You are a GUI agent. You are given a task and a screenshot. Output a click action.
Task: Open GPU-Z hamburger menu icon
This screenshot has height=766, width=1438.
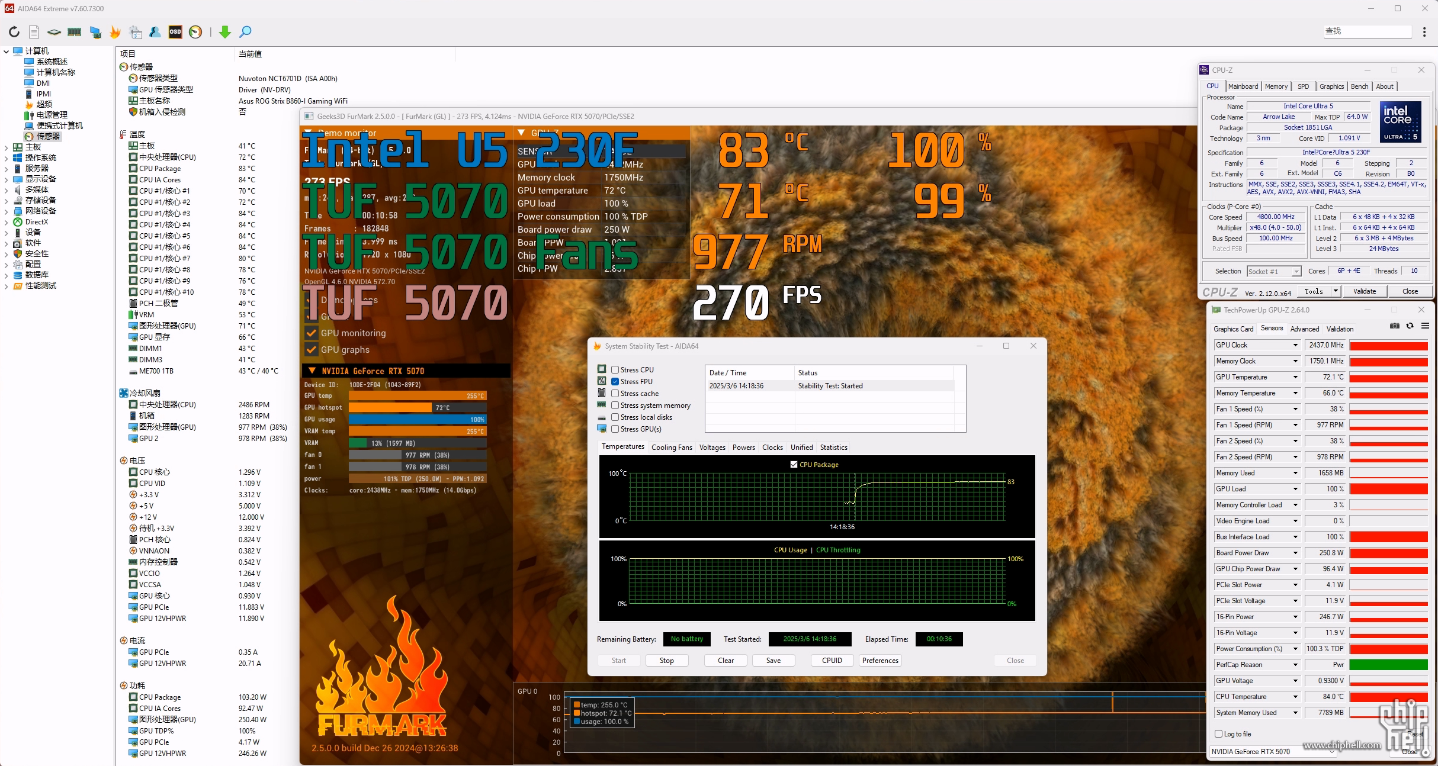tap(1426, 326)
